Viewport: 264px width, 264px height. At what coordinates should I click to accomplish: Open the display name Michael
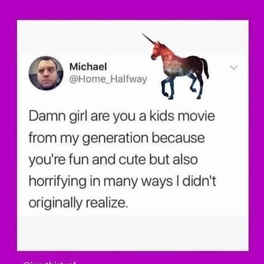tap(88, 67)
